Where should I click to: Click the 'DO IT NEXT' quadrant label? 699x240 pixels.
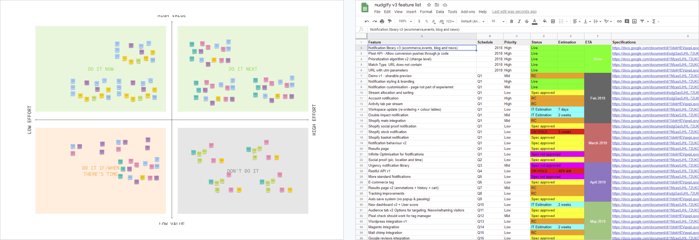pyautogui.click(x=243, y=69)
